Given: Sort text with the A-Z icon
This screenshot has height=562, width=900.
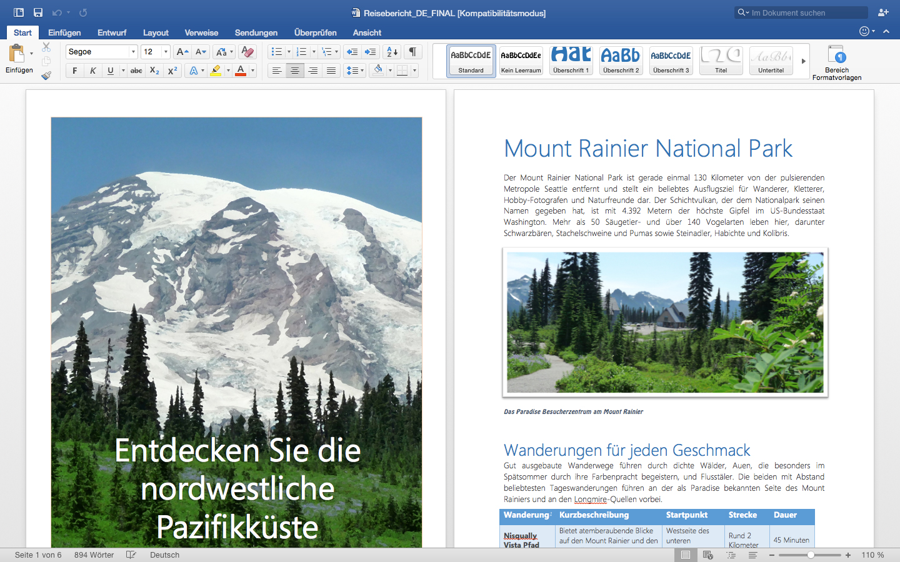Looking at the screenshot, I should pyautogui.click(x=392, y=52).
